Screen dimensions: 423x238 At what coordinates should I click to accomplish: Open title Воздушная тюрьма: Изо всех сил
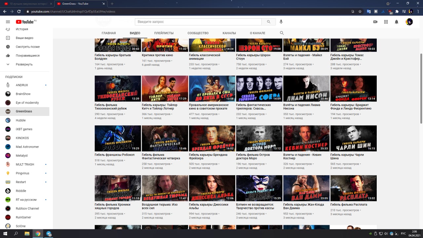point(160,206)
